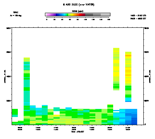Image resolution: width=155 pixels, height=139 pixels.
Task: Select the pink segment of the color bar
Action: point(48,15)
